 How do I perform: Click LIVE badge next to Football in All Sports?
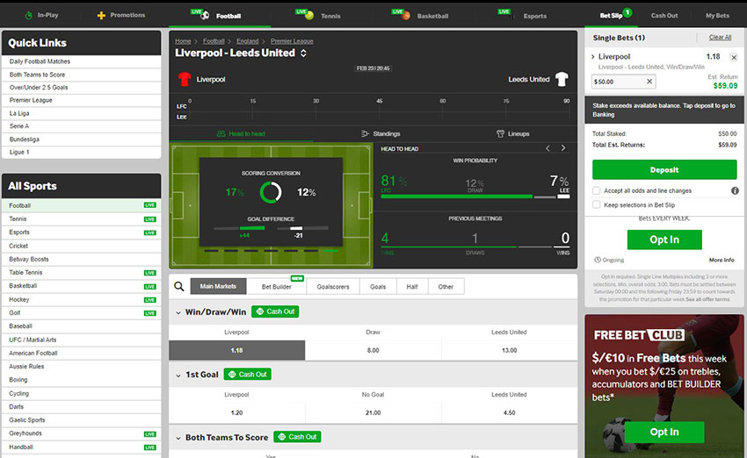(150, 205)
